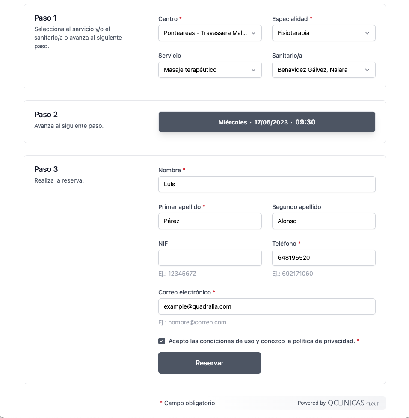This screenshot has width=409, height=418.
Task: Click the chevron arrow in Sanitario/a selector
Action: pyautogui.click(x=367, y=70)
